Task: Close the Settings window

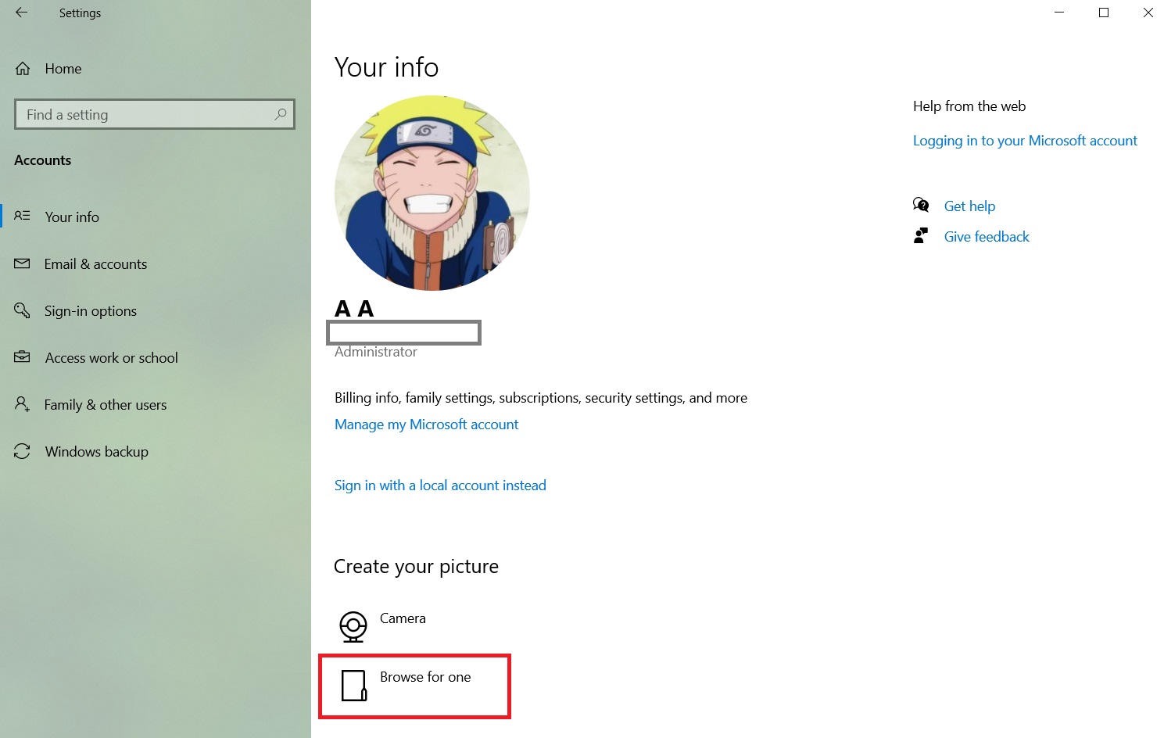Action: [1148, 13]
